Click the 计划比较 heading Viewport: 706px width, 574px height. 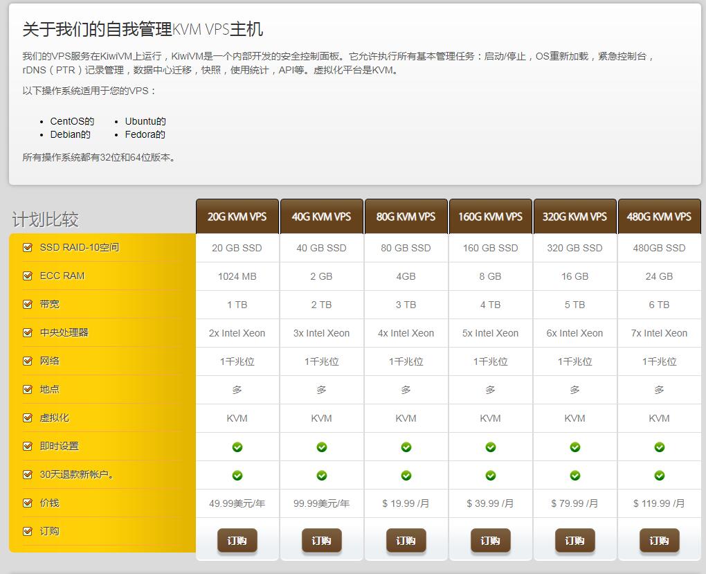point(46,219)
